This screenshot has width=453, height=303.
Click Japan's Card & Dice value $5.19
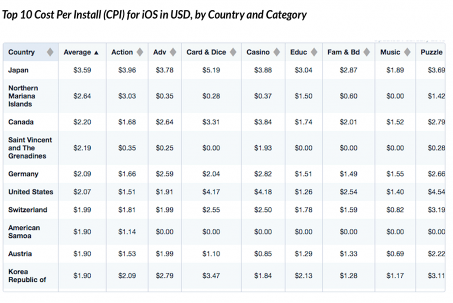pyautogui.click(x=211, y=70)
